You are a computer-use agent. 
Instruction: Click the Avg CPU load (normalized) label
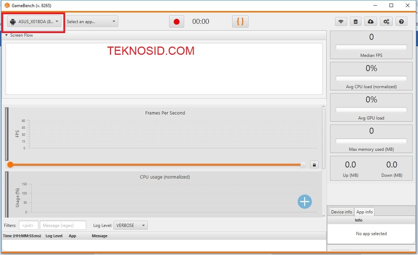point(371,87)
